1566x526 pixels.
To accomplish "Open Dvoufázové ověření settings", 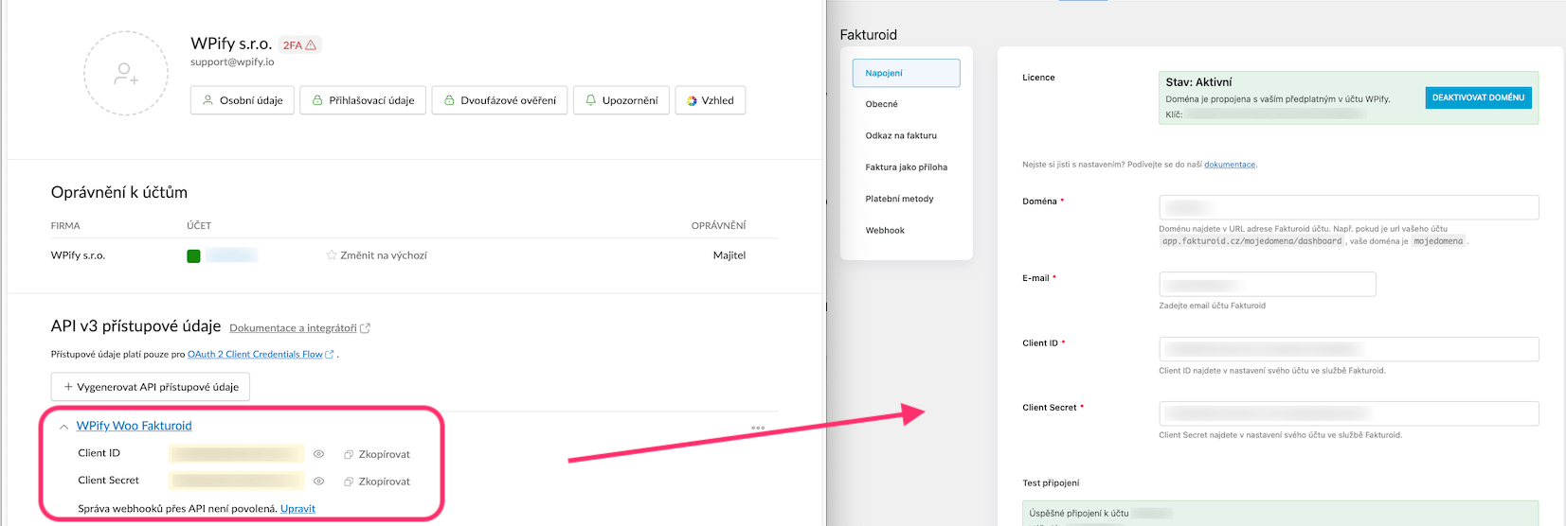I will (499, 100).
